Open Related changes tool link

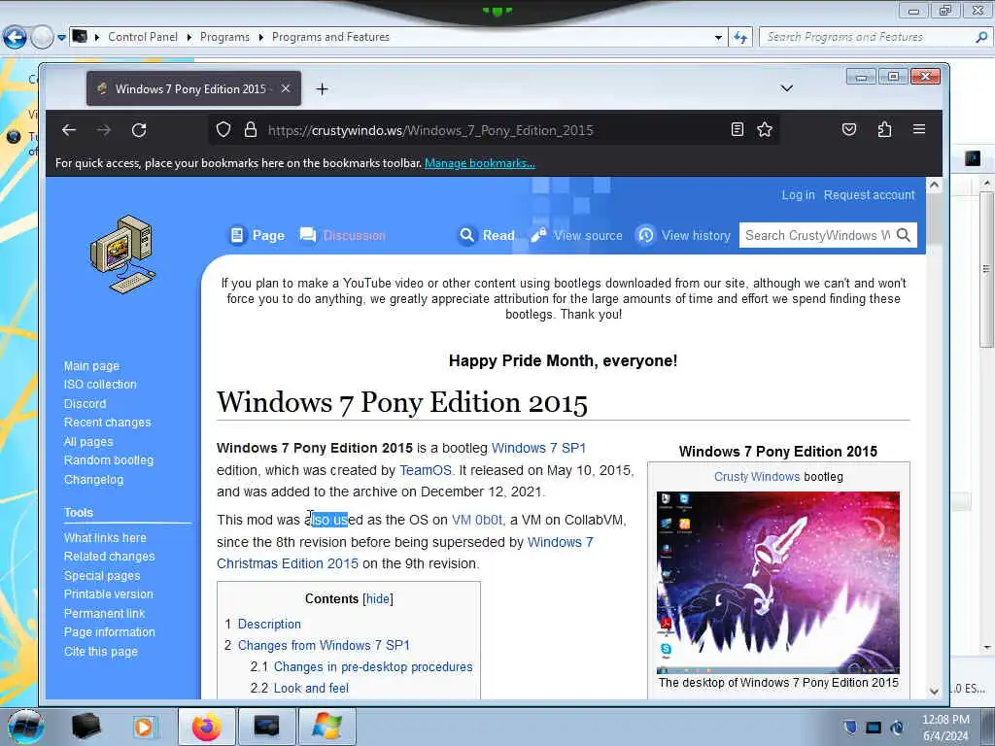(x=109, y=557)
